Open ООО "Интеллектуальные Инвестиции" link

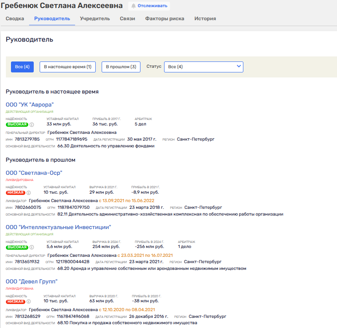pos(58,227)
